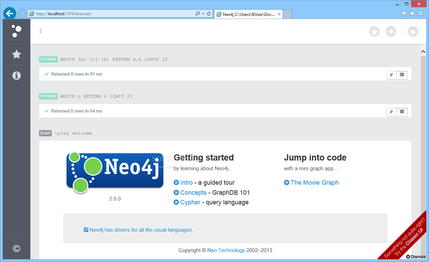Open the Neo Technology link in the footer
Screen dimensions: 429x262
click(x=226, y=250)
